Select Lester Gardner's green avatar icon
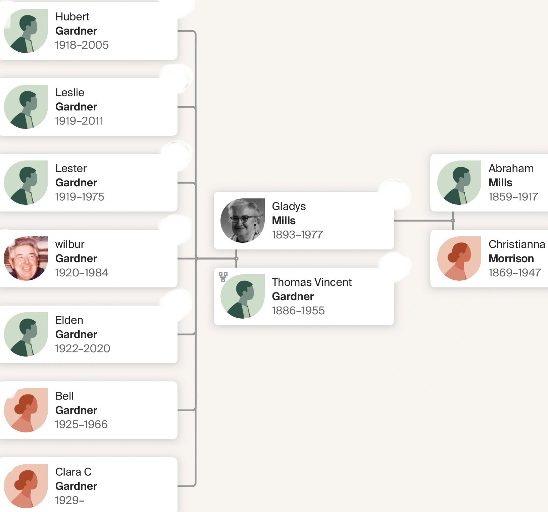This screenshot has width=548, height=512. tap(26, 183)
